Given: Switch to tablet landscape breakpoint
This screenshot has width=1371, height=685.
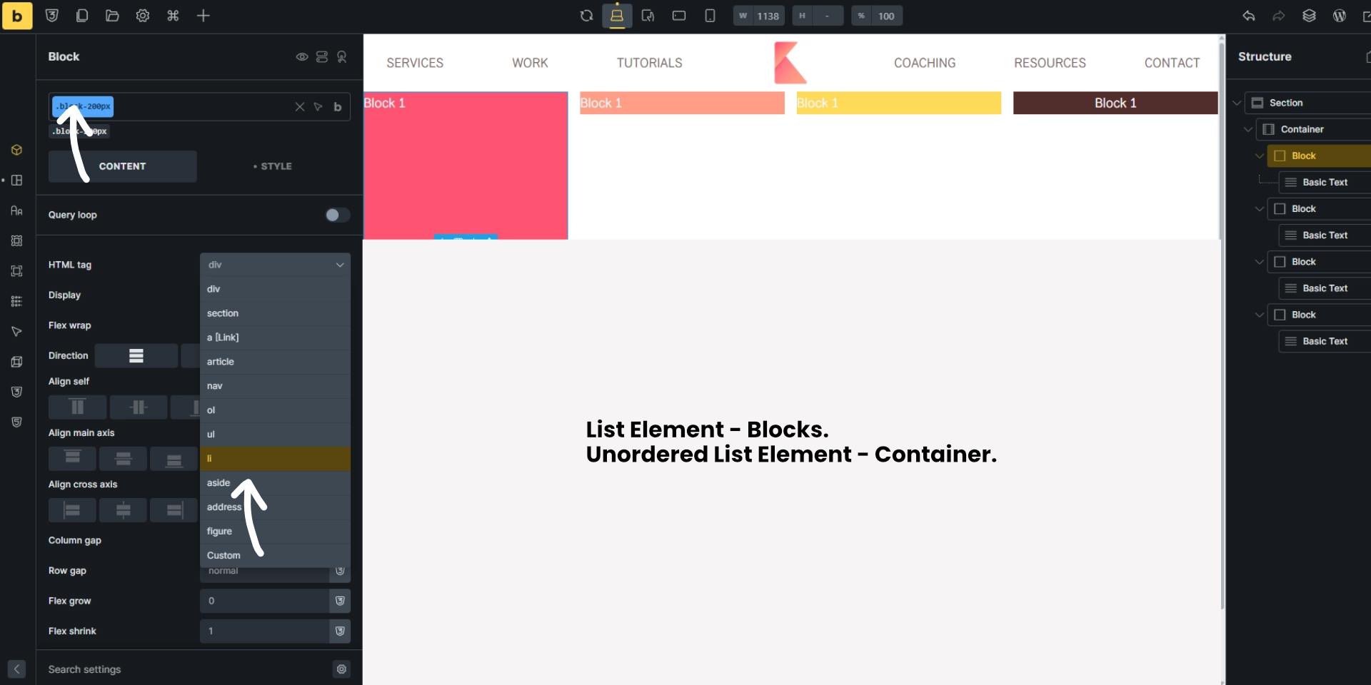Looking at the screenshot, I should pos(679,16).
